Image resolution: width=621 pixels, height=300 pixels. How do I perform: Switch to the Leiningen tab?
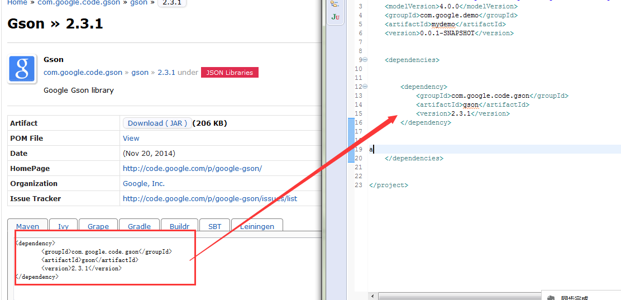[257, 226]
